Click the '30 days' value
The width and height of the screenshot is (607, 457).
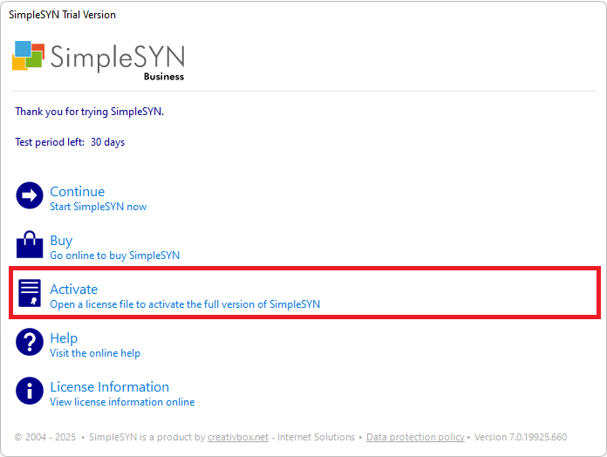tap(107, 142)
